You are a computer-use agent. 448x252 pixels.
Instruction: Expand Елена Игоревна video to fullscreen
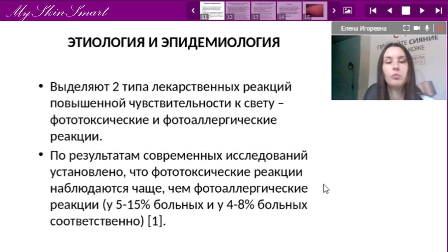[x=406, y=28]
